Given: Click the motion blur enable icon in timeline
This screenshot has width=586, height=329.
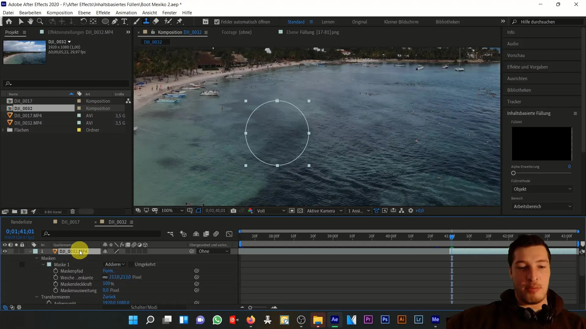Looking at the screenshot, I should click(216, 234).
